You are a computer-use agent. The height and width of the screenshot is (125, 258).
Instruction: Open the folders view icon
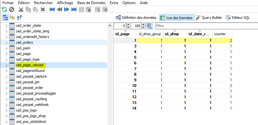click(x=12, y=17)
